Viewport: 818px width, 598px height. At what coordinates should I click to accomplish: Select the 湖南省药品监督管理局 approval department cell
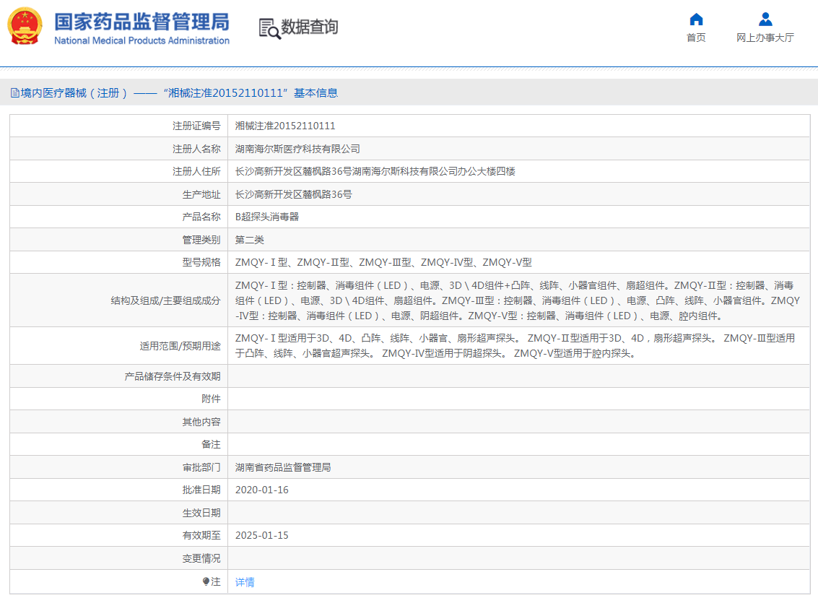tap(282, 467)
